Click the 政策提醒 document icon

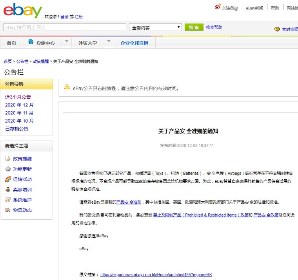8,159
